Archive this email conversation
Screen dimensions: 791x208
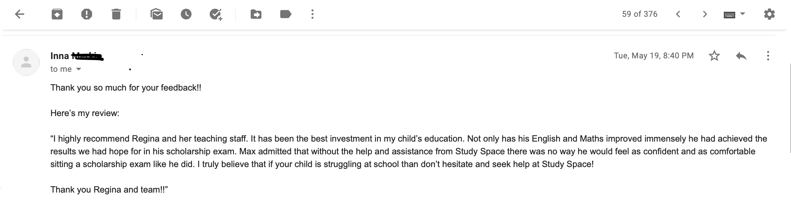click(x=57, y=14)
